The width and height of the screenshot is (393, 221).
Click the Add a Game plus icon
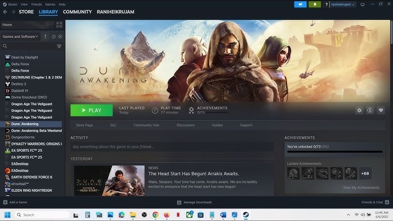click(x=5, y=202)
